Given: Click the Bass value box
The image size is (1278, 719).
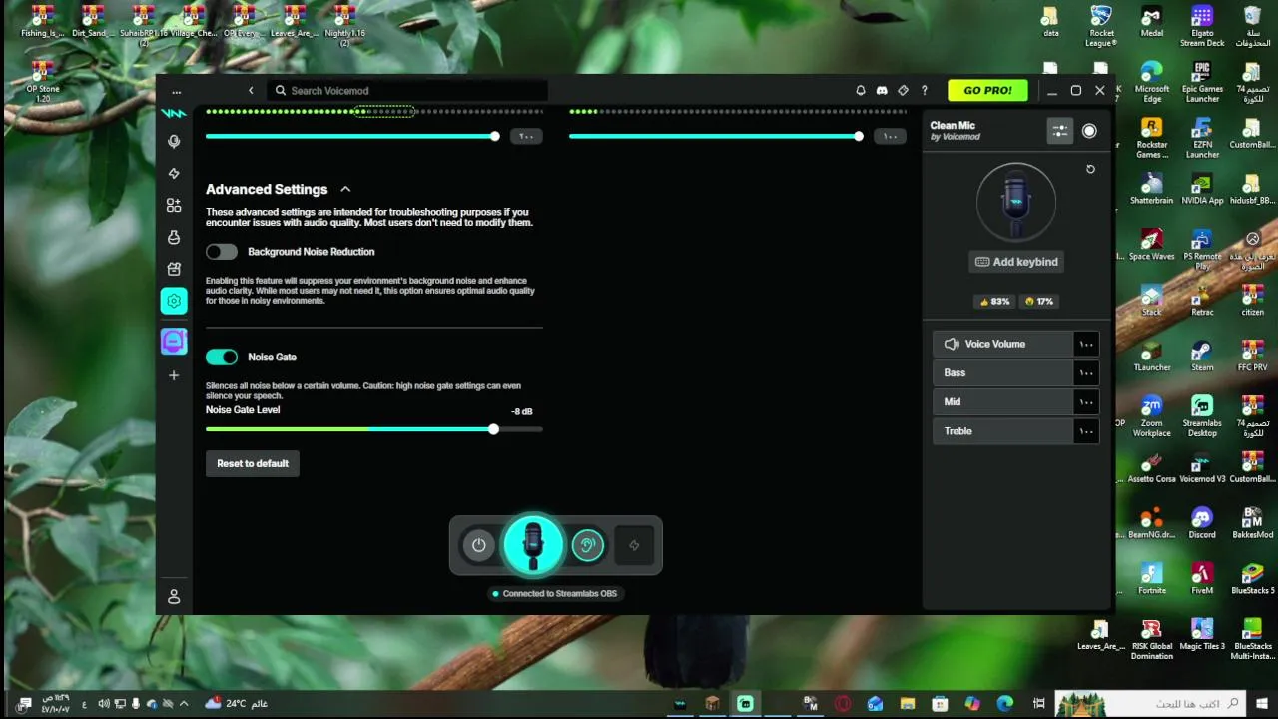Looking at the screenshot, I should click(1086, 372).
